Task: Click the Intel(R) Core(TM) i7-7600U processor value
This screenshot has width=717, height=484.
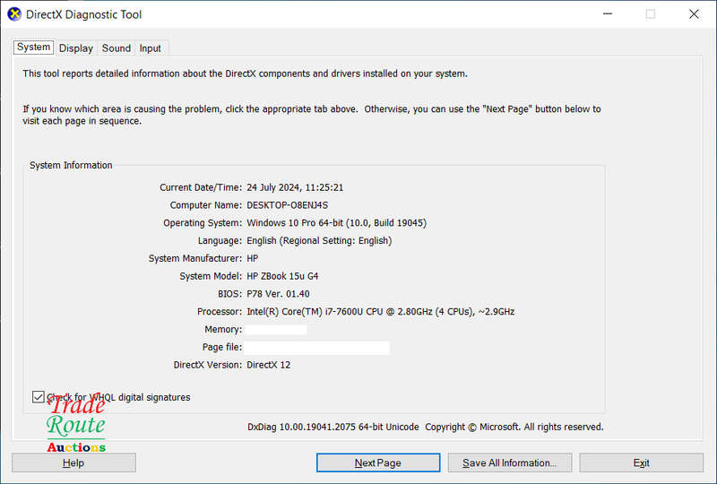Action: (x=380, y=312)
